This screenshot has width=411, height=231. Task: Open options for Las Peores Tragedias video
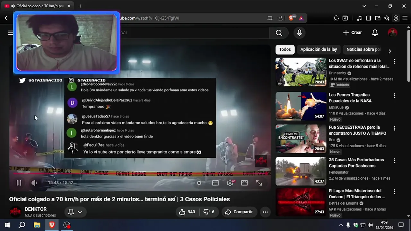[x=394, y=96]
